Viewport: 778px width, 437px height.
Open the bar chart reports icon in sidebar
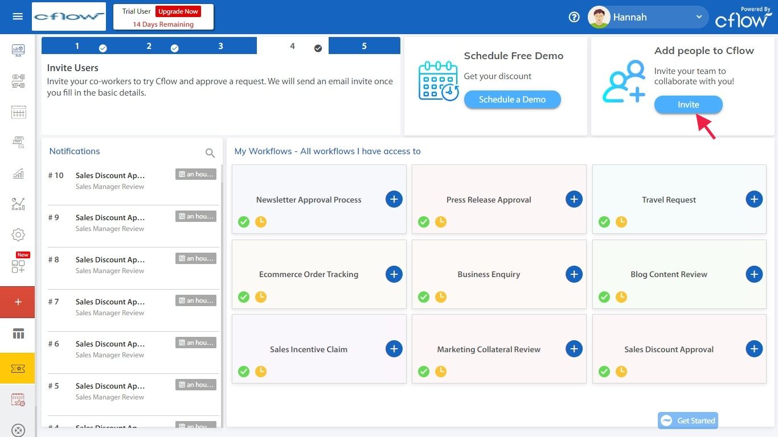click(x=18, y=173)
